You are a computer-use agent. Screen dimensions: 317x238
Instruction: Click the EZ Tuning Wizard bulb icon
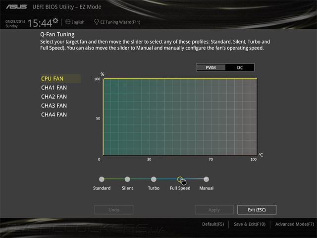(97, 22)
